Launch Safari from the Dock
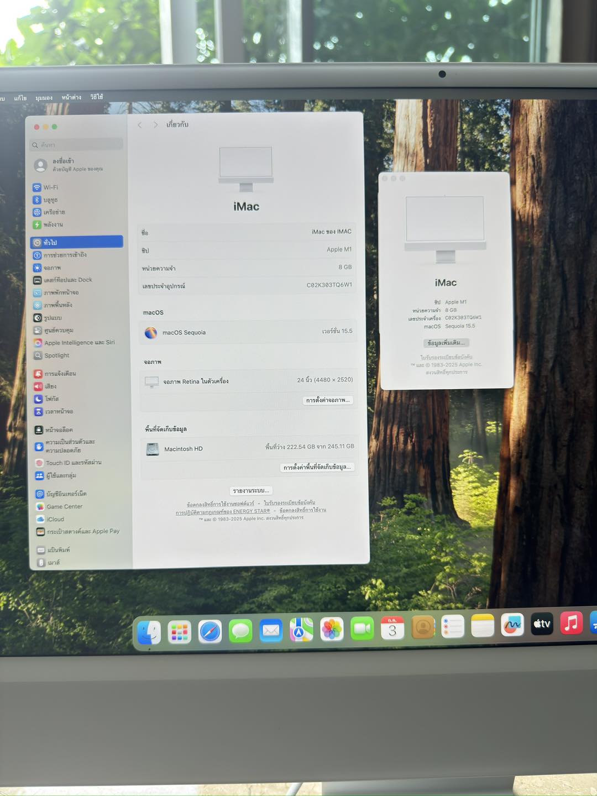This screenshot has height=796, width=597. tap(210, 631)
